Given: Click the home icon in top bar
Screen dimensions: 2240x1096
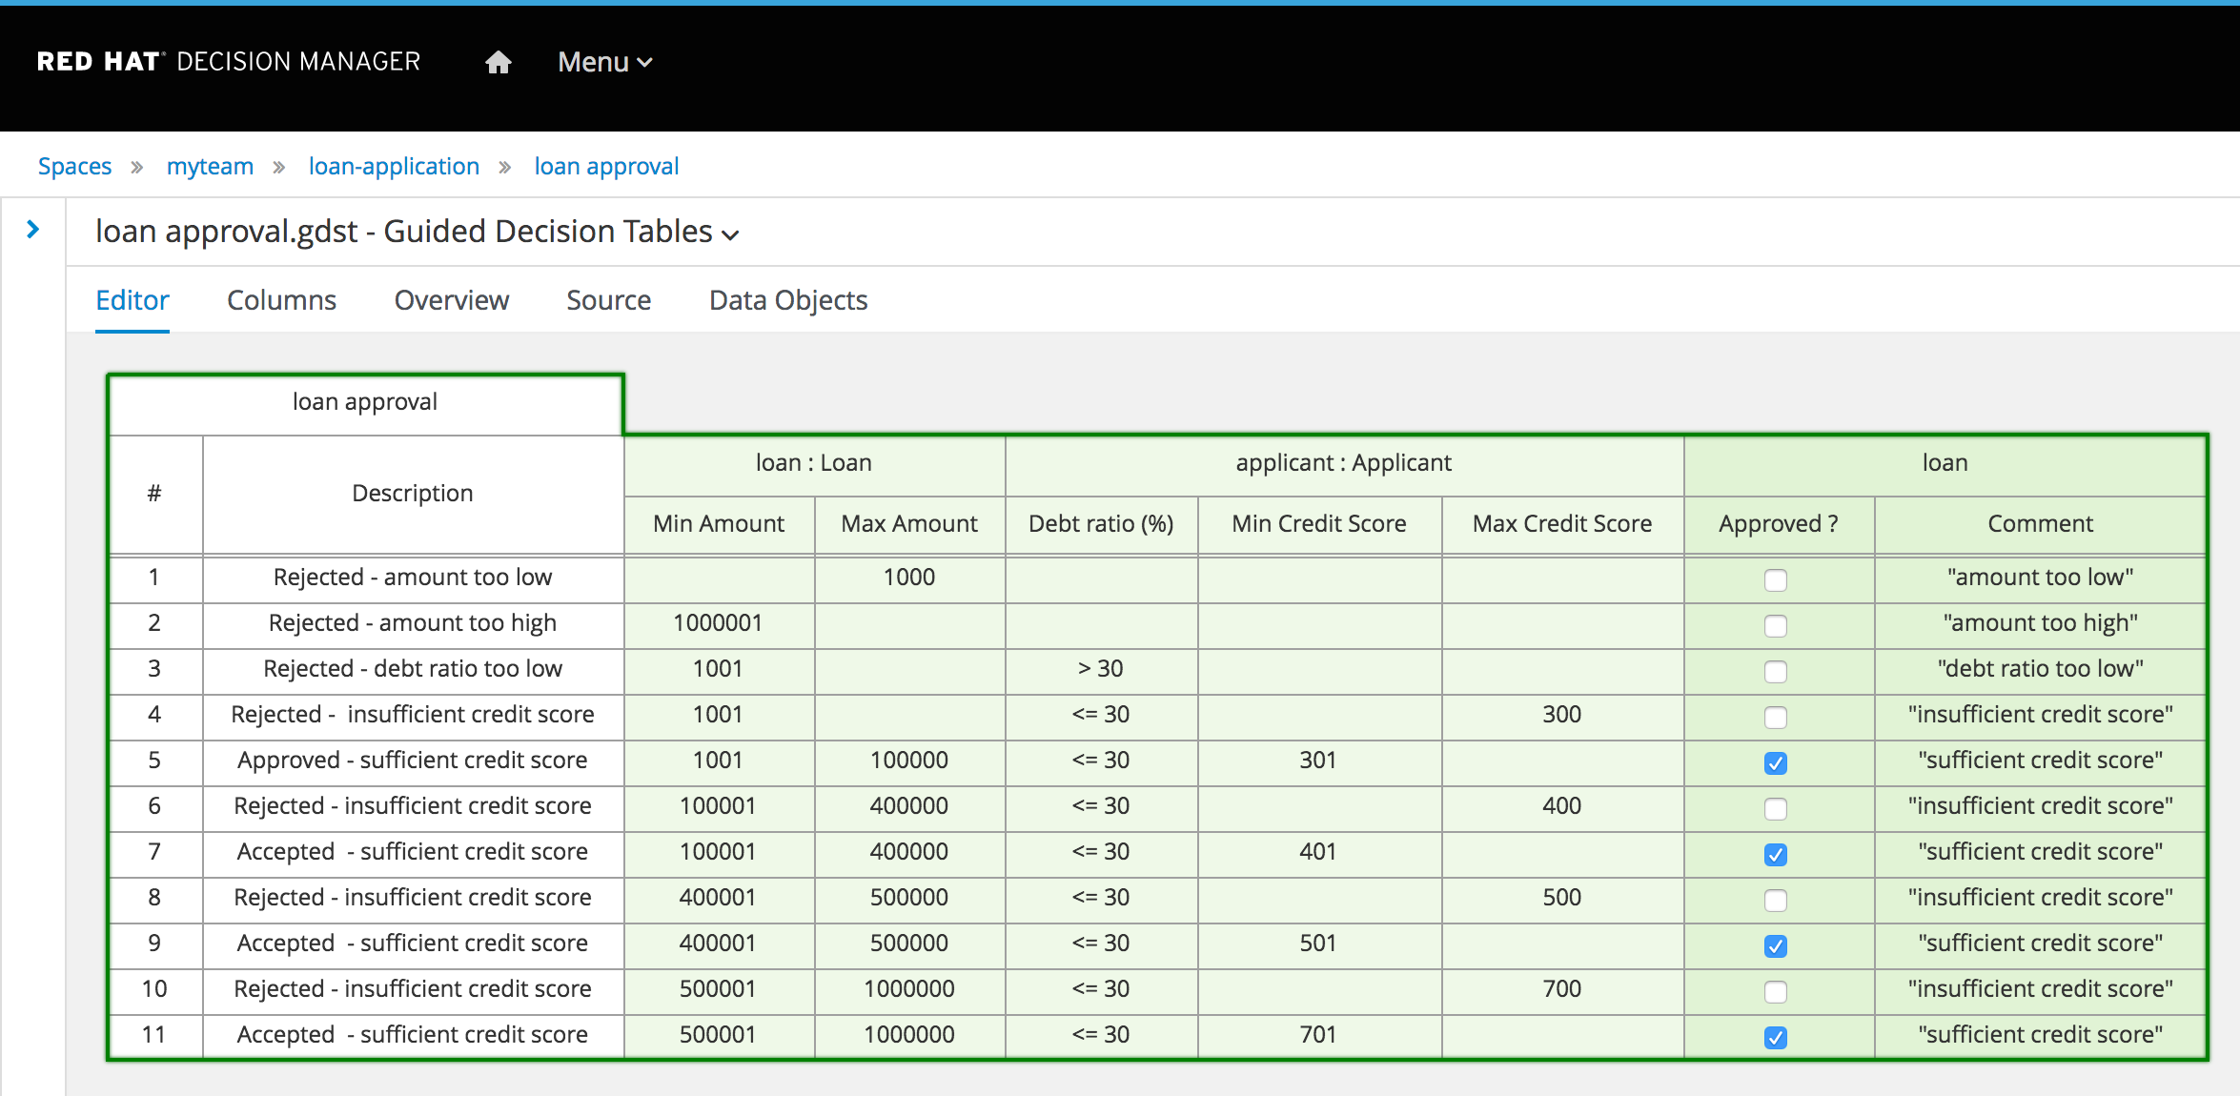Looking at the screenshot, I should 499,63.
